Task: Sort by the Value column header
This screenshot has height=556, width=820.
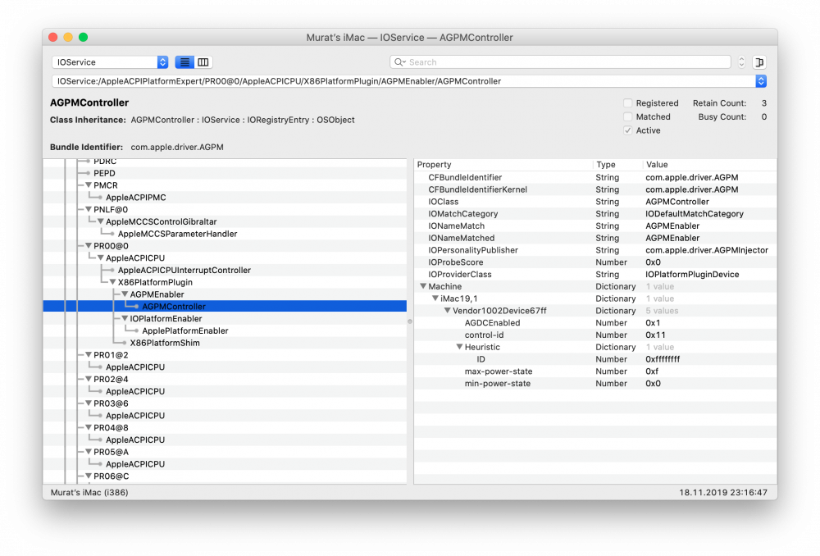Action: tap(709, 165)
